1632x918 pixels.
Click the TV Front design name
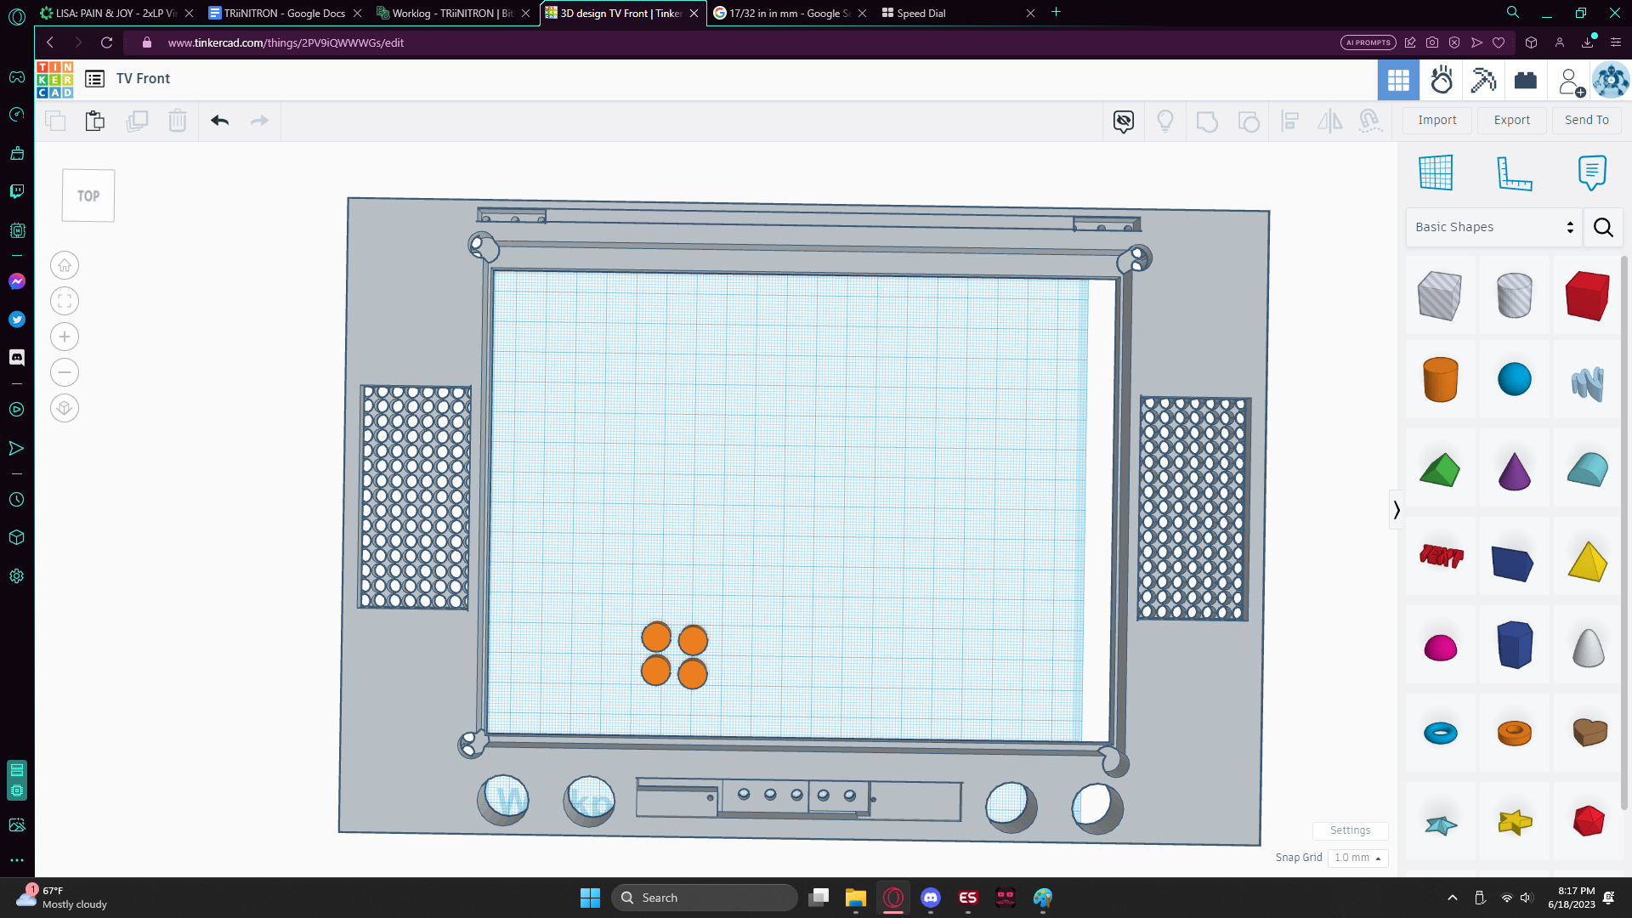[143, 79]
